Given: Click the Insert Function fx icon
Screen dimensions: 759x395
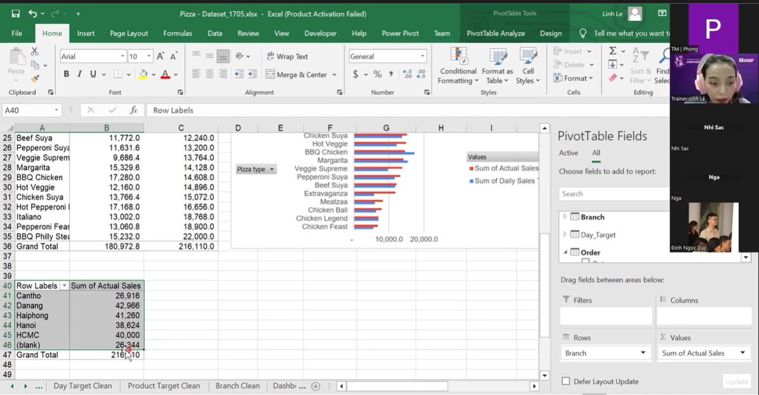Looking at the screenshot, I should tap(134, 110).
